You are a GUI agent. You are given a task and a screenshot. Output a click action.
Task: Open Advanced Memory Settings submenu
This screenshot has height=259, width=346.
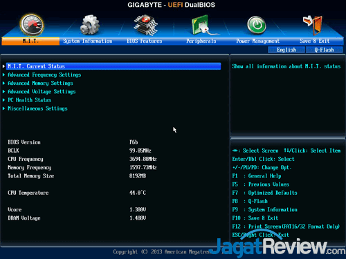(x=40, y=83)
